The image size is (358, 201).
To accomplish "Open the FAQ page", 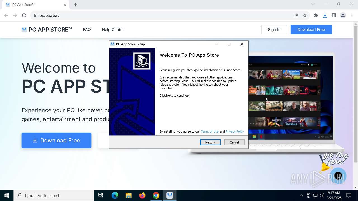I will (x=87, y=30).
